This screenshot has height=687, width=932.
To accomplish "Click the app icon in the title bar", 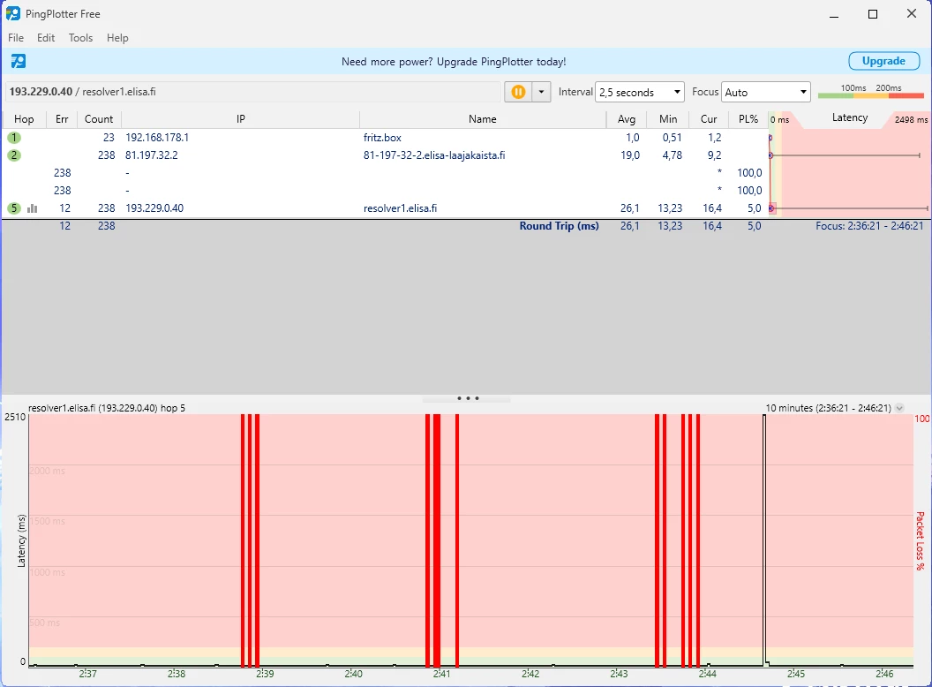I will tap(13, 14).
